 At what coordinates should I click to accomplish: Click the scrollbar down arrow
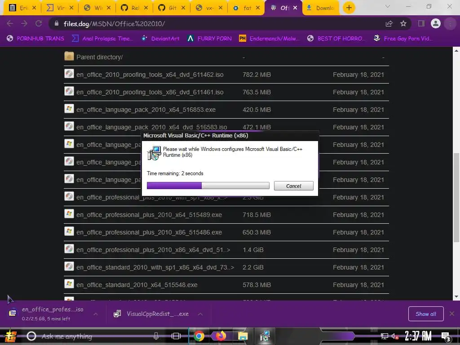pyautogui.click(x=456, y=297)
